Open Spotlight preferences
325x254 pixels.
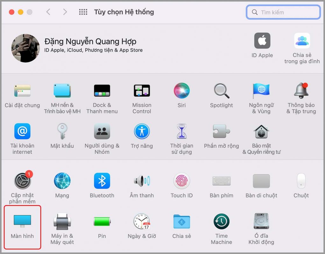221,91
